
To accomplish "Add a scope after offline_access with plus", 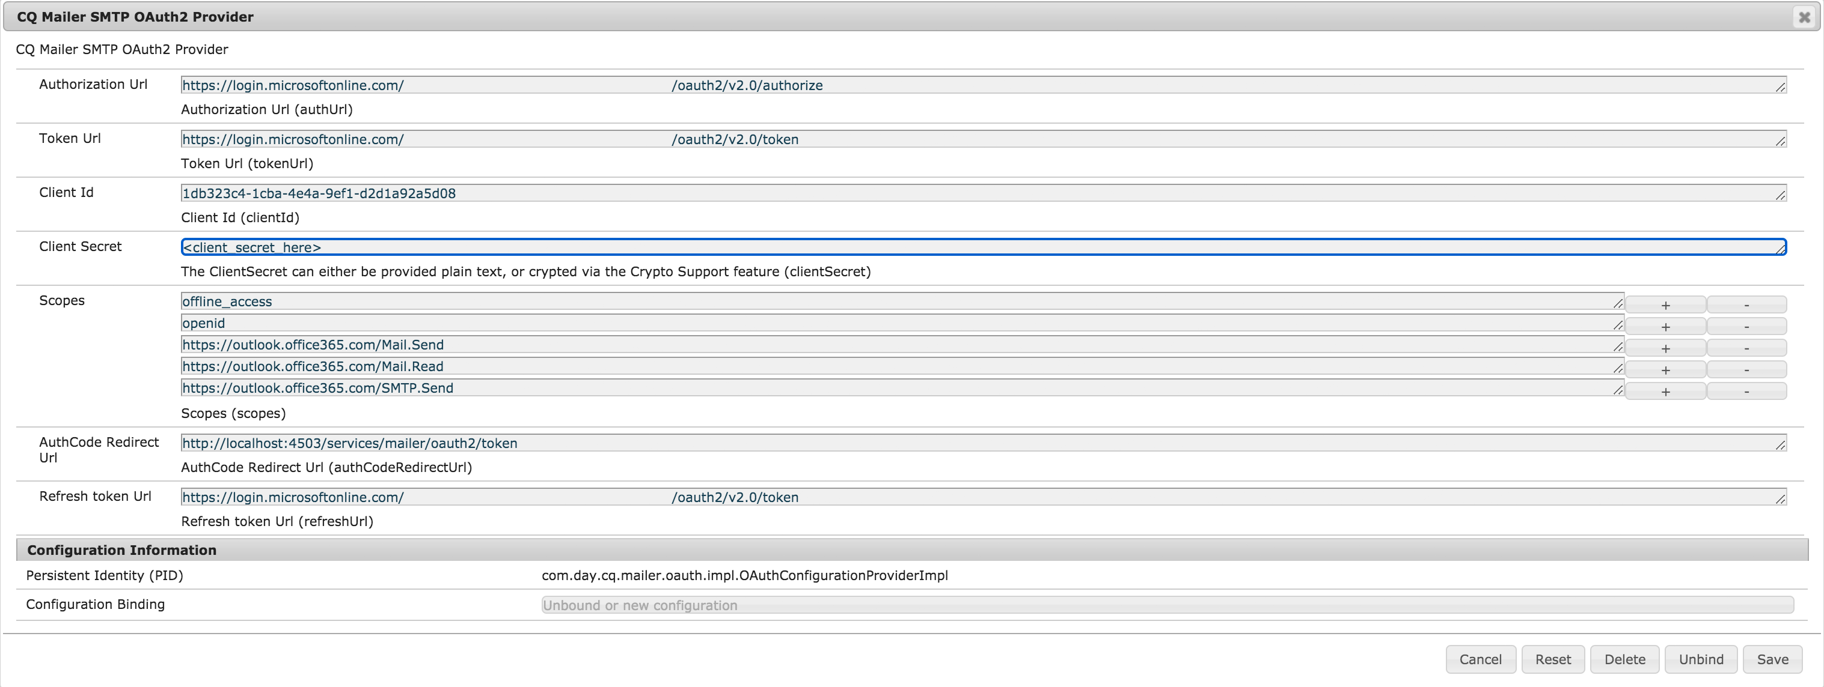I will click(x=1665, y=305).
